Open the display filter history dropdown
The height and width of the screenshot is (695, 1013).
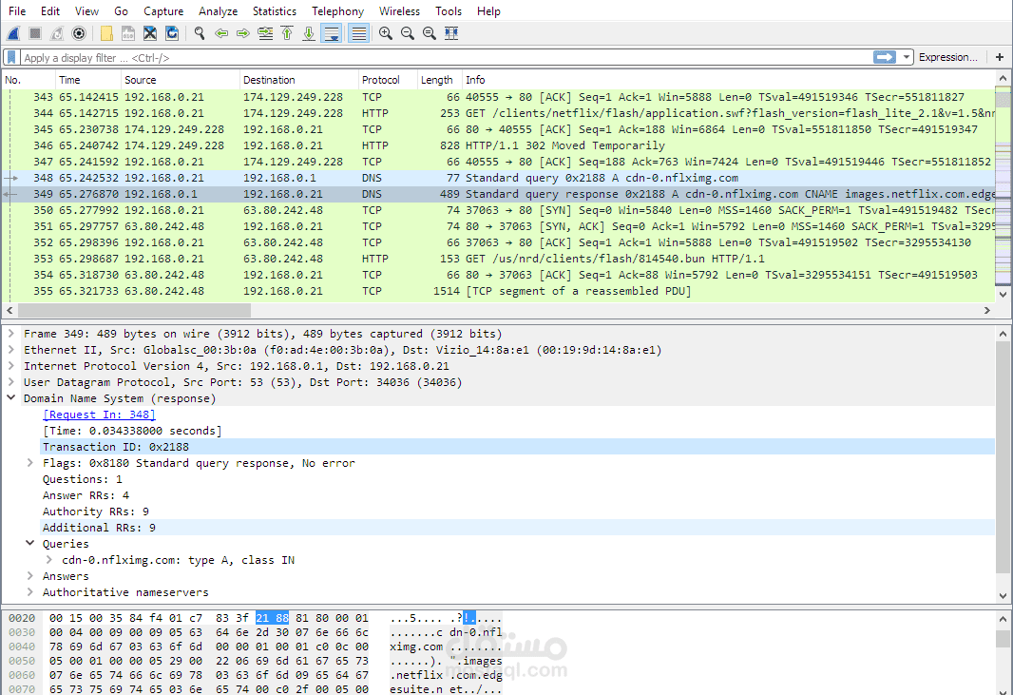[907, 58]
